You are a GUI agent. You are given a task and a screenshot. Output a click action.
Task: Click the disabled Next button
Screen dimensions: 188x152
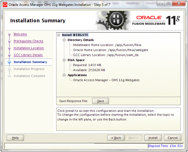[134, 138]
